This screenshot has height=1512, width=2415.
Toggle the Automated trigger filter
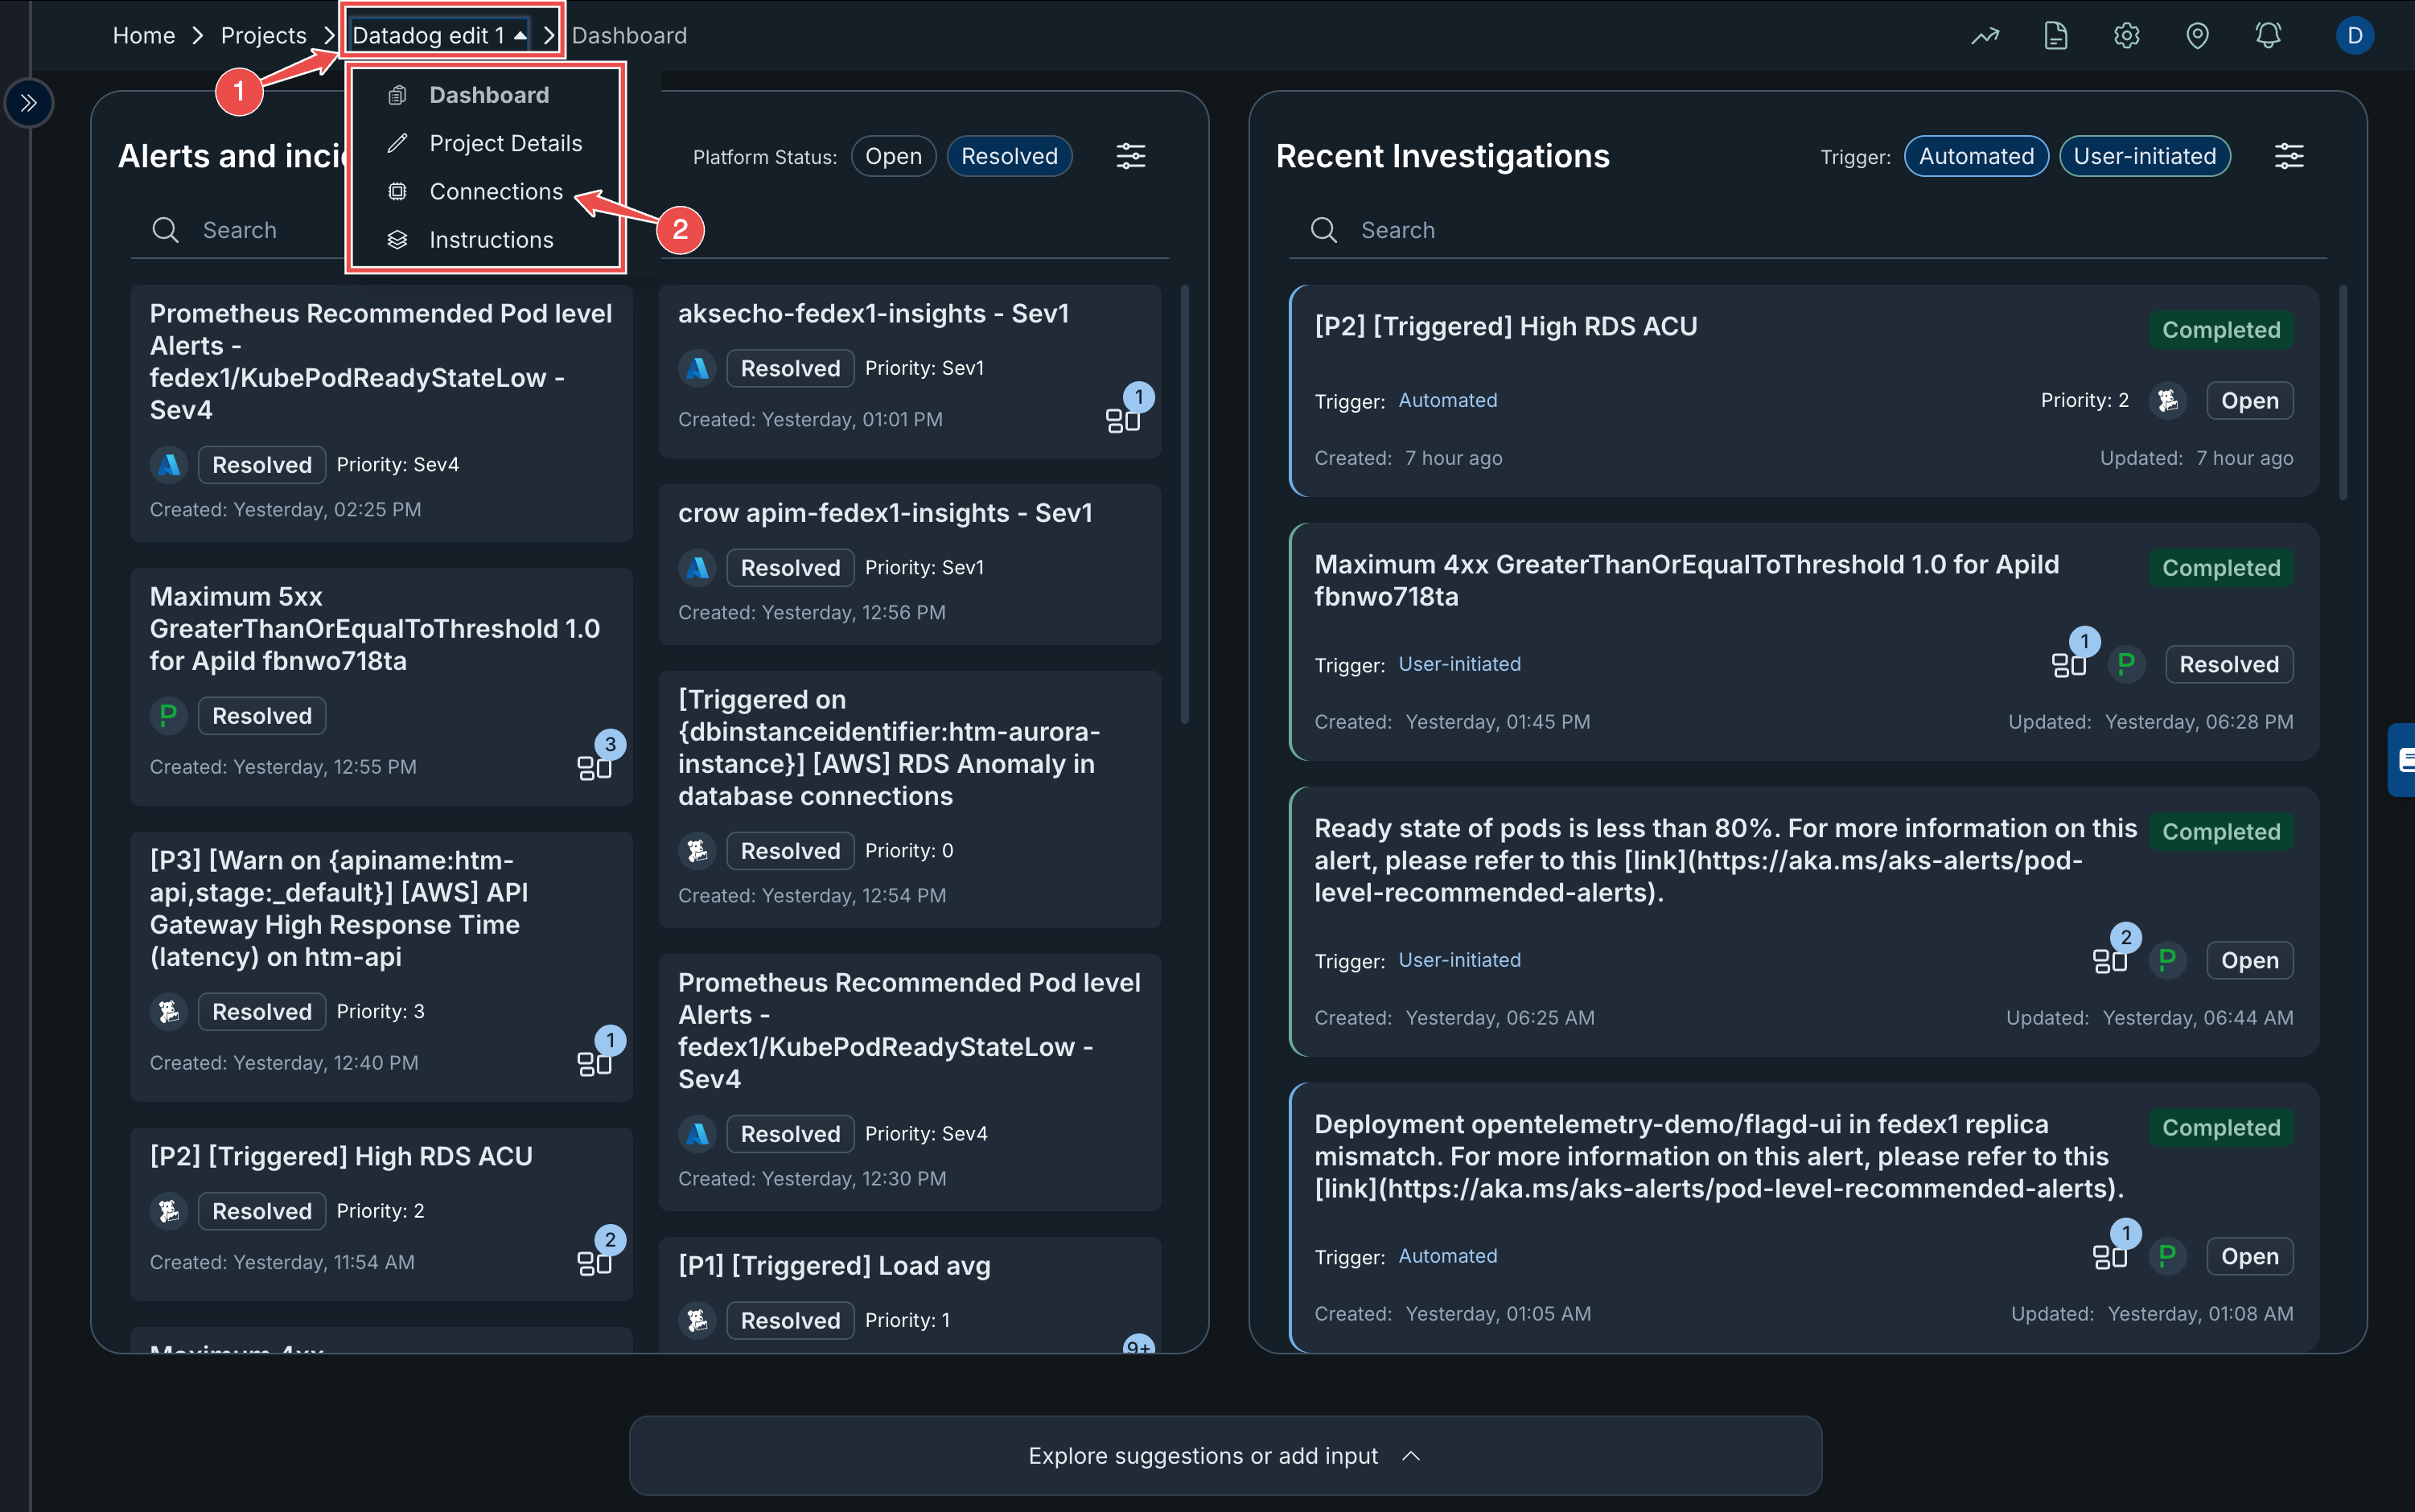tap(1975, 156)
